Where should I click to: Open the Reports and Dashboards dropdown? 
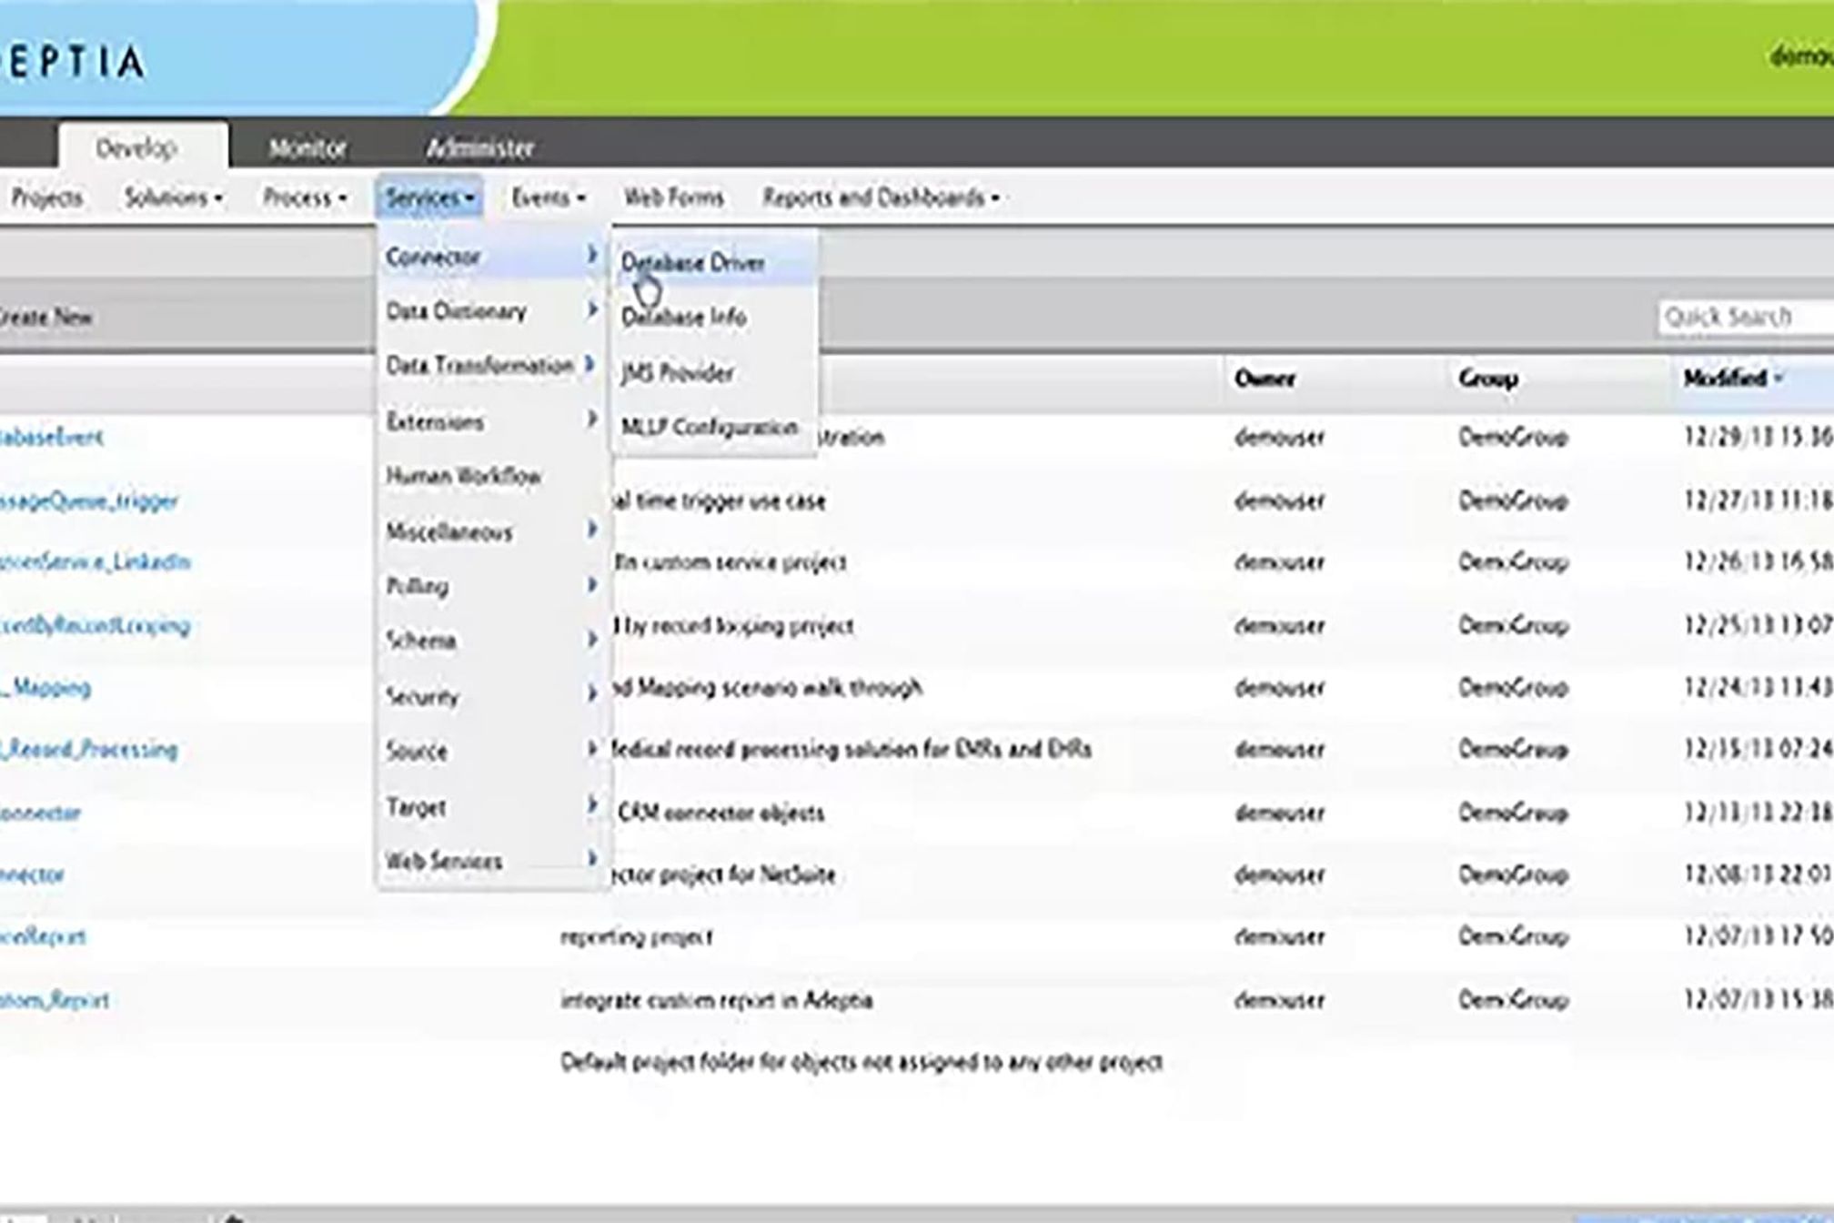point(880,197)
